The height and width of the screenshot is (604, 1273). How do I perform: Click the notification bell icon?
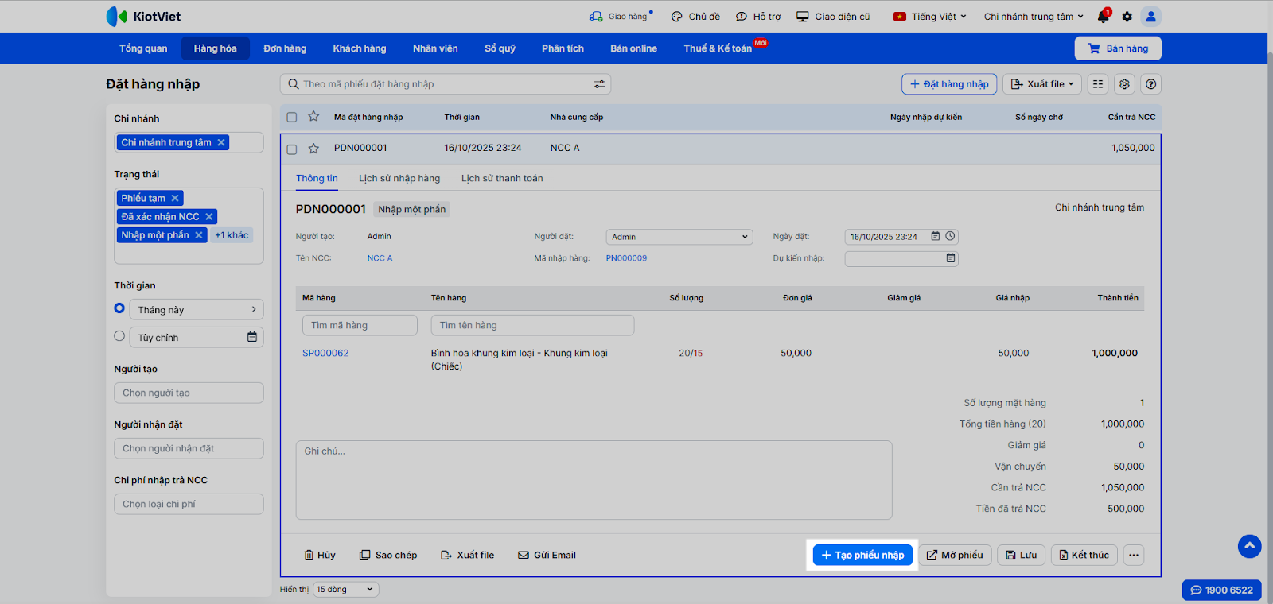[x=1103, y=17]
